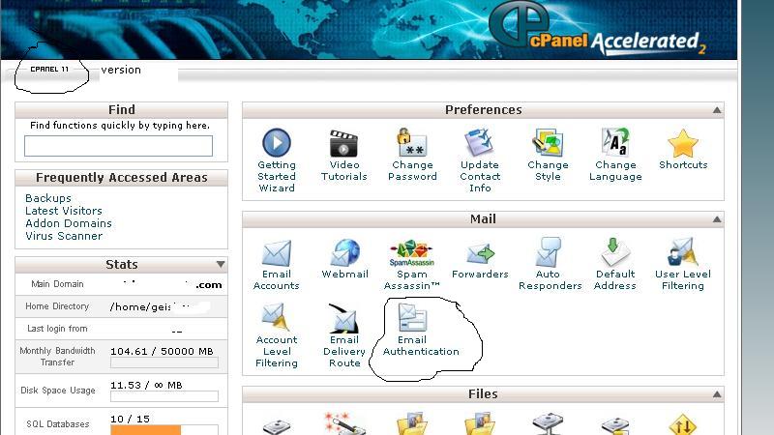
Task: Select the '10 / 15' databases value
Action: coord(130,419)
